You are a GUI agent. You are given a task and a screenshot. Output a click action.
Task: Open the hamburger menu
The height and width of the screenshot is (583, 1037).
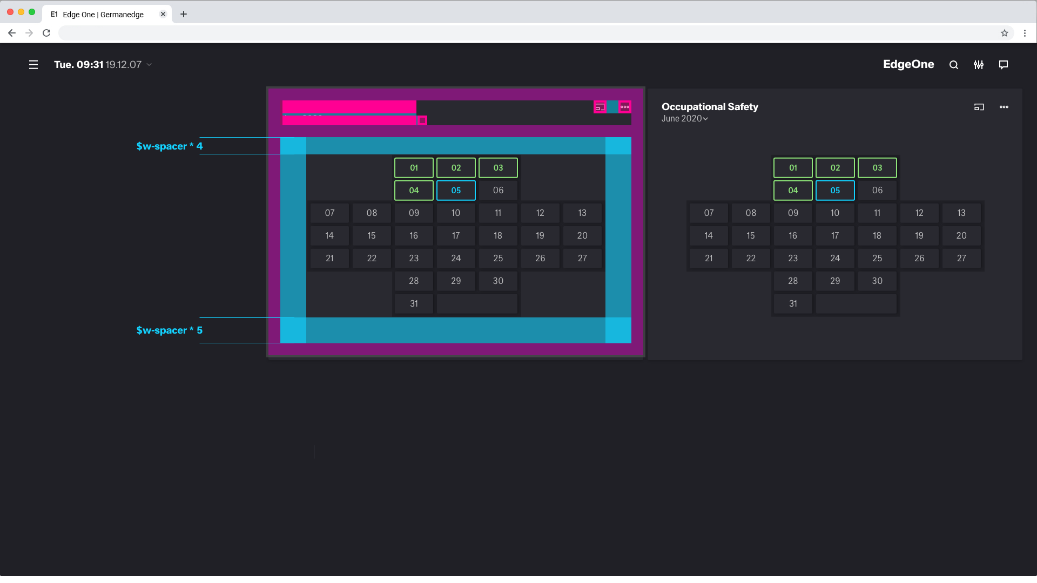(33, 65)
